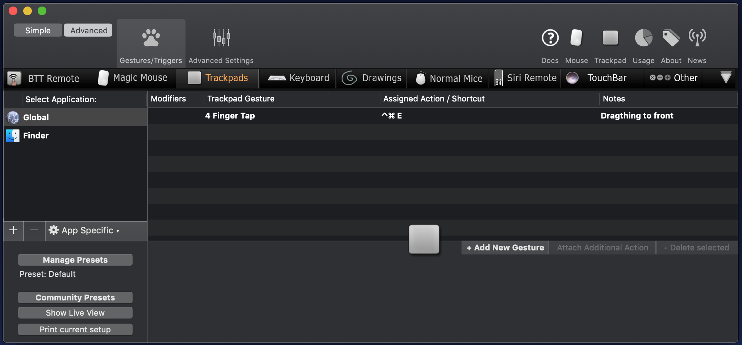The image size is (742, 345).
Task: Switch to Advanced mode
Action: [x=88, y=30]
